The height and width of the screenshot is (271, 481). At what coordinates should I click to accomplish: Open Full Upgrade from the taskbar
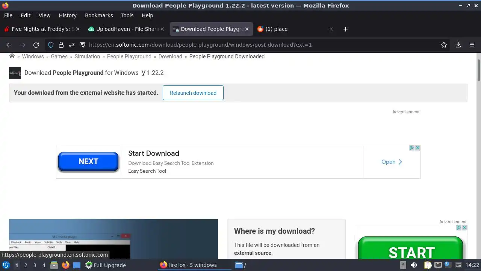pyautogui.click(x=105, y=265)
